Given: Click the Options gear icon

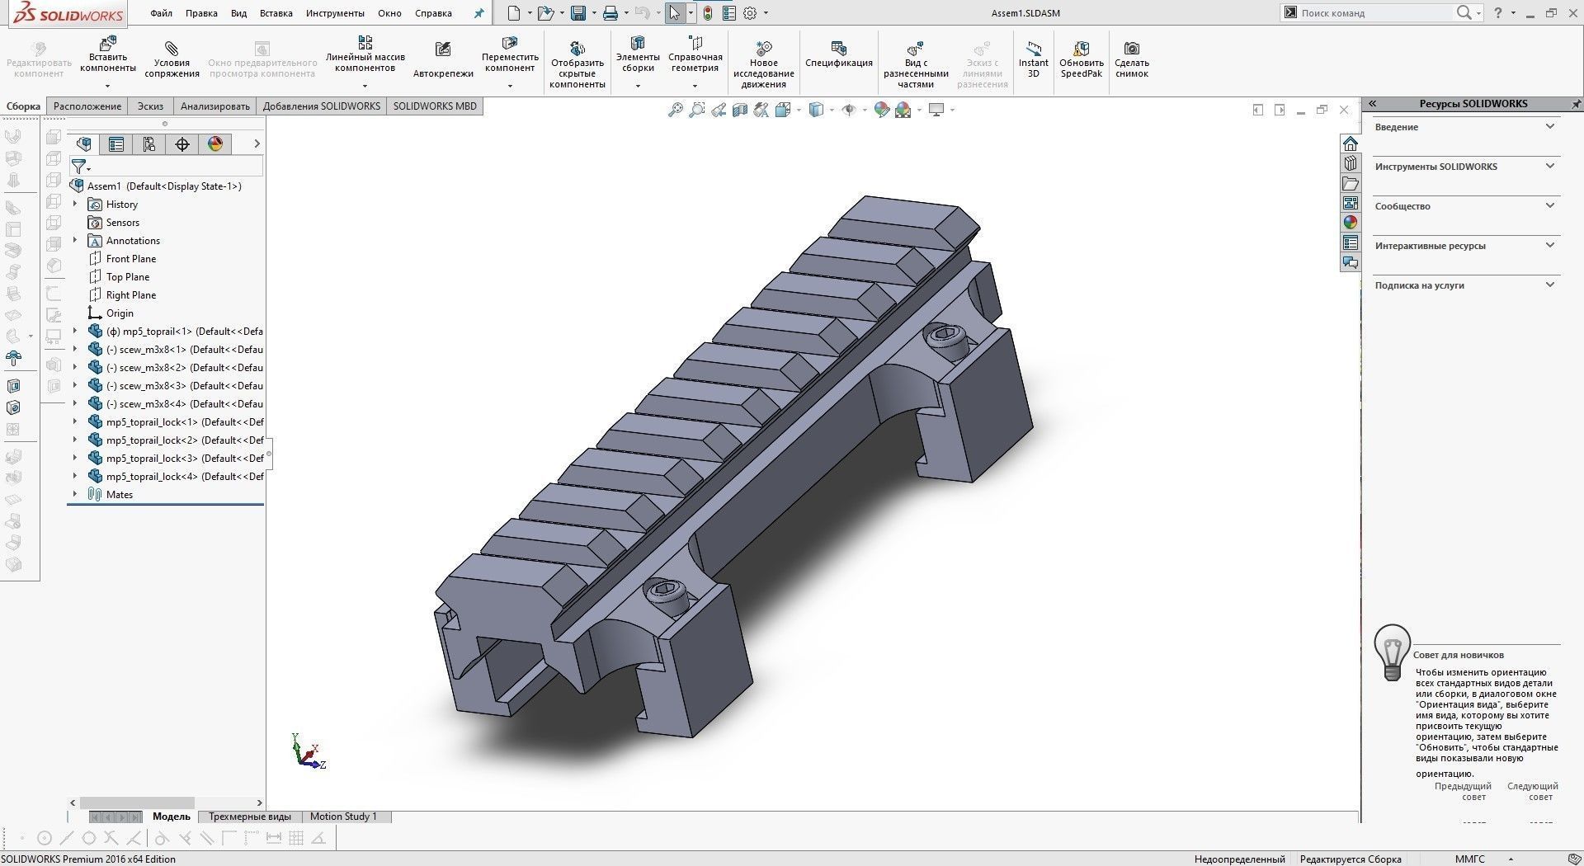Looking at the screenshot, I should point(750,13).
